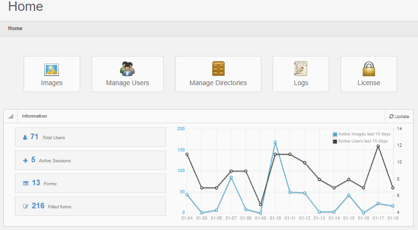The height and width of the screenshot is (230, 418).
Task: Click the Filled forms edit icon
Action: (26, 206)
